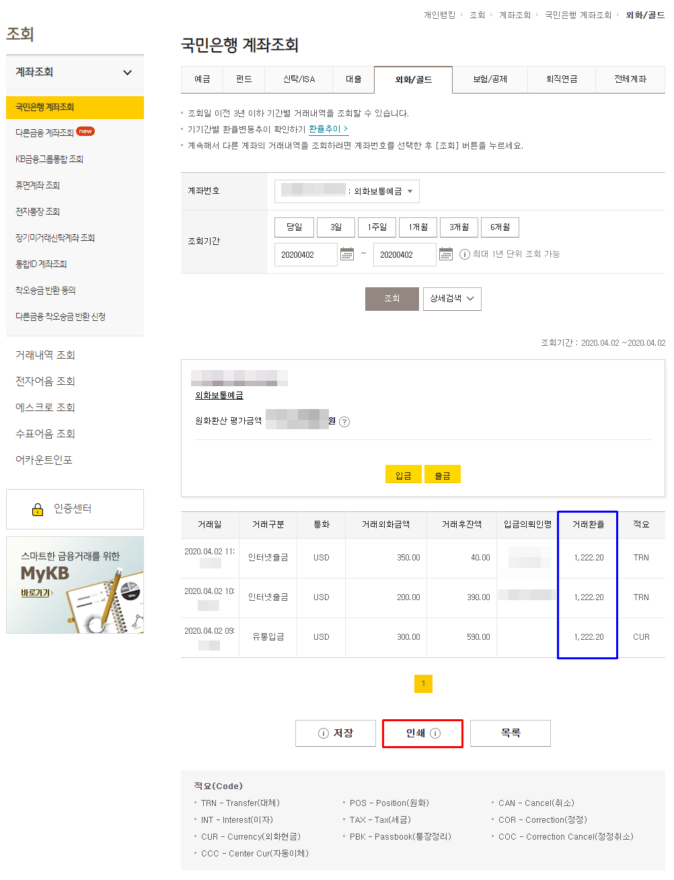
Task: Open 전자통장 조회 menu item
Action: [38, 212]
